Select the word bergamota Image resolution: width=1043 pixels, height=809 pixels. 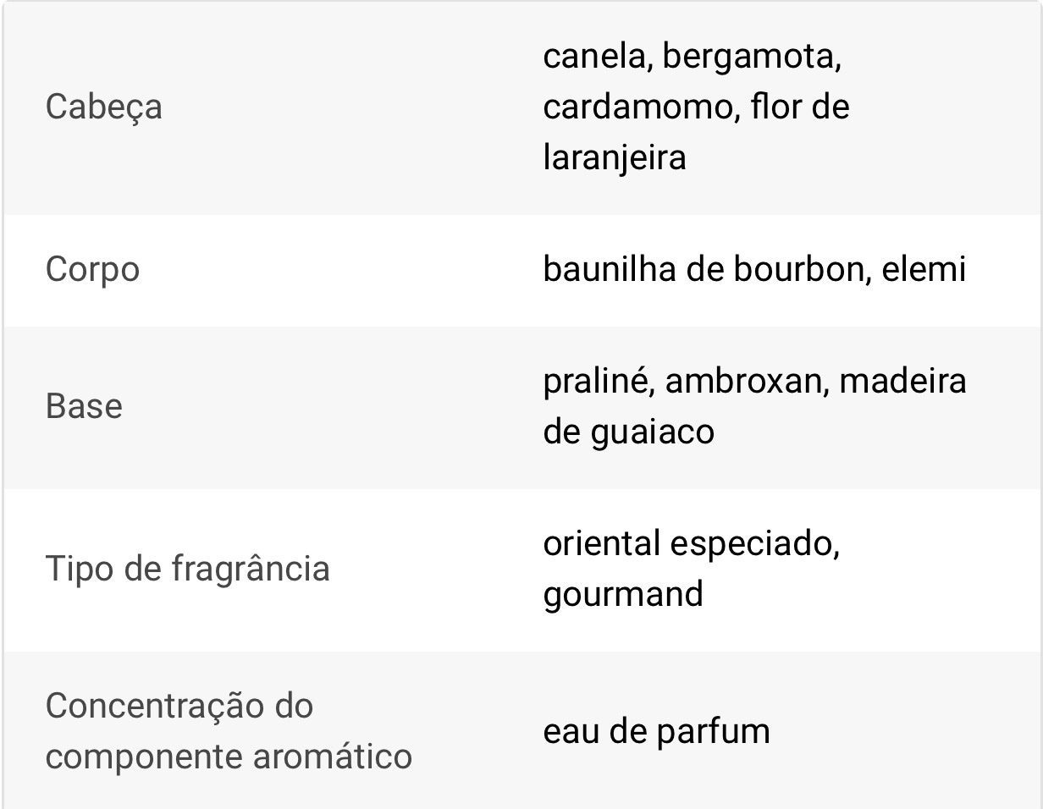pyautogui.click(x=750, y=57)
